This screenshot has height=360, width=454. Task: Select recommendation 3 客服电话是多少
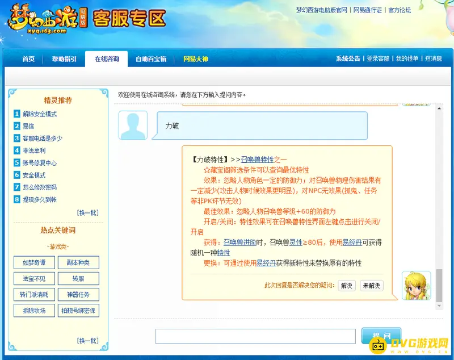[x=42, y=139]
